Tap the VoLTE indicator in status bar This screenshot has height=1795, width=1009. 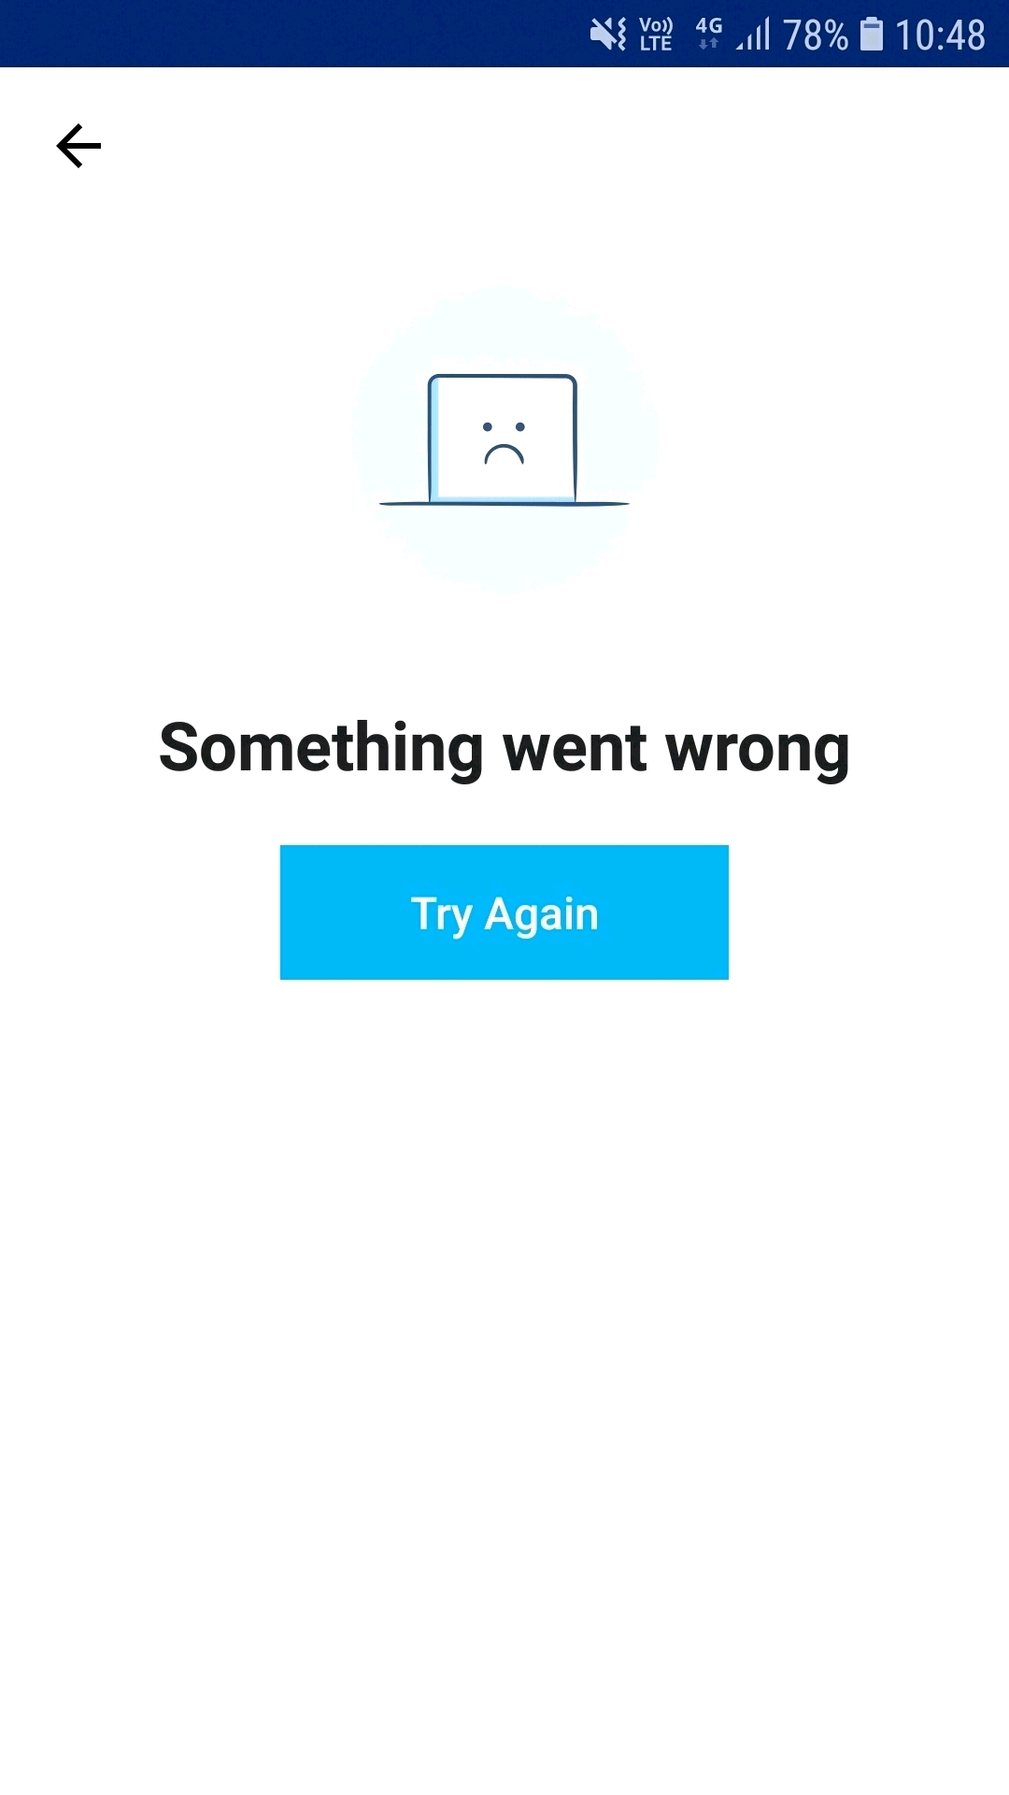click(x=656, y=35)
